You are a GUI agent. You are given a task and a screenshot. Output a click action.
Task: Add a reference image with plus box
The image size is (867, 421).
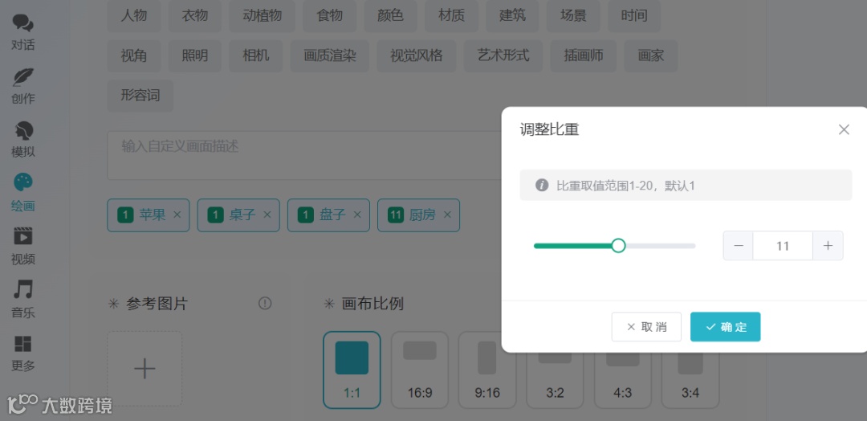(x=144, y=369)
